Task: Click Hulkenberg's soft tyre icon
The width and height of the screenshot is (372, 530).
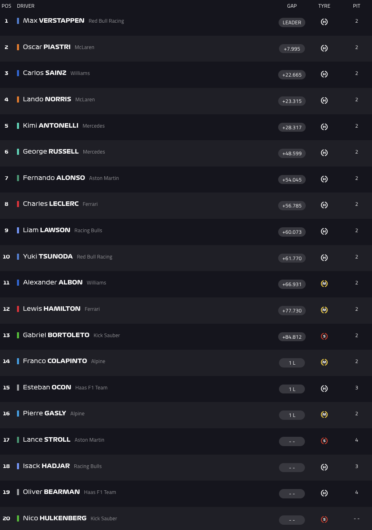Action: coord(324,519)
